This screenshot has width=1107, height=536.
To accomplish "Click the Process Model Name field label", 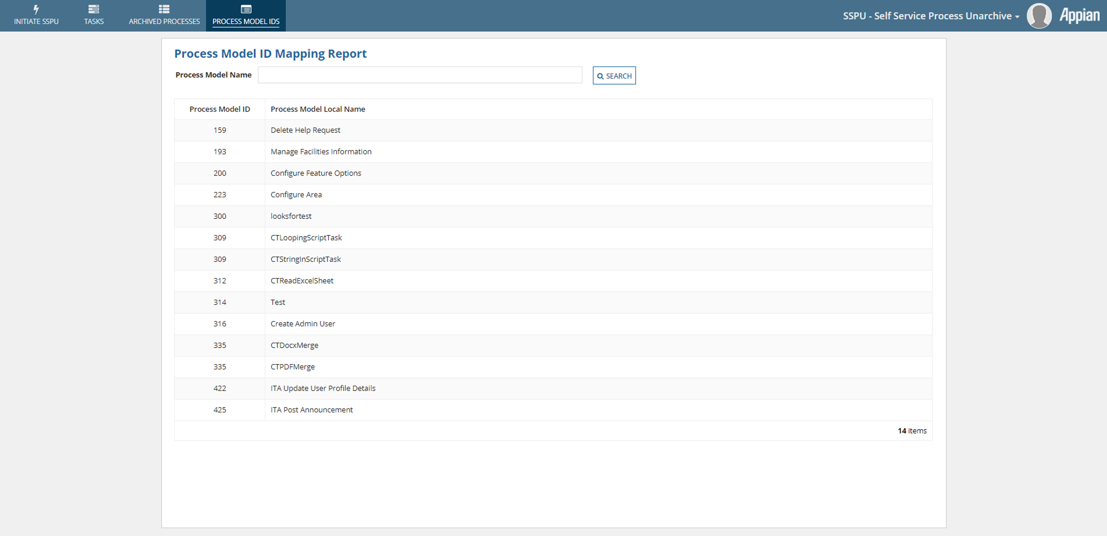I will point(213,75).
